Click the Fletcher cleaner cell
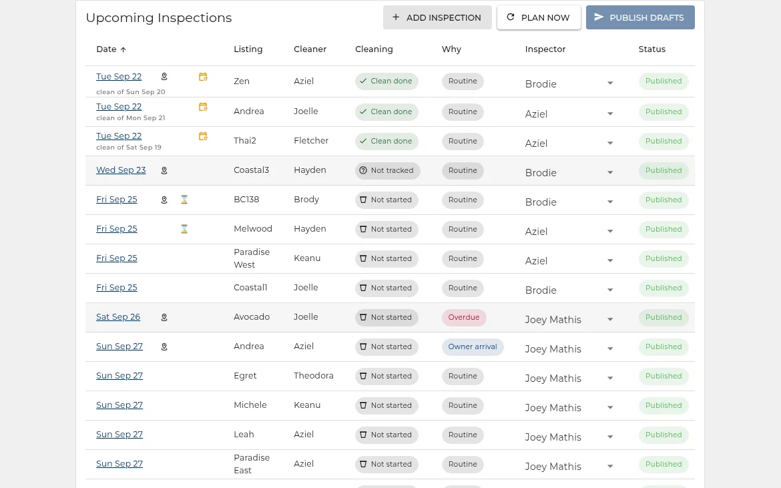This screenshot has width=781, height=488. pos(311,140)
